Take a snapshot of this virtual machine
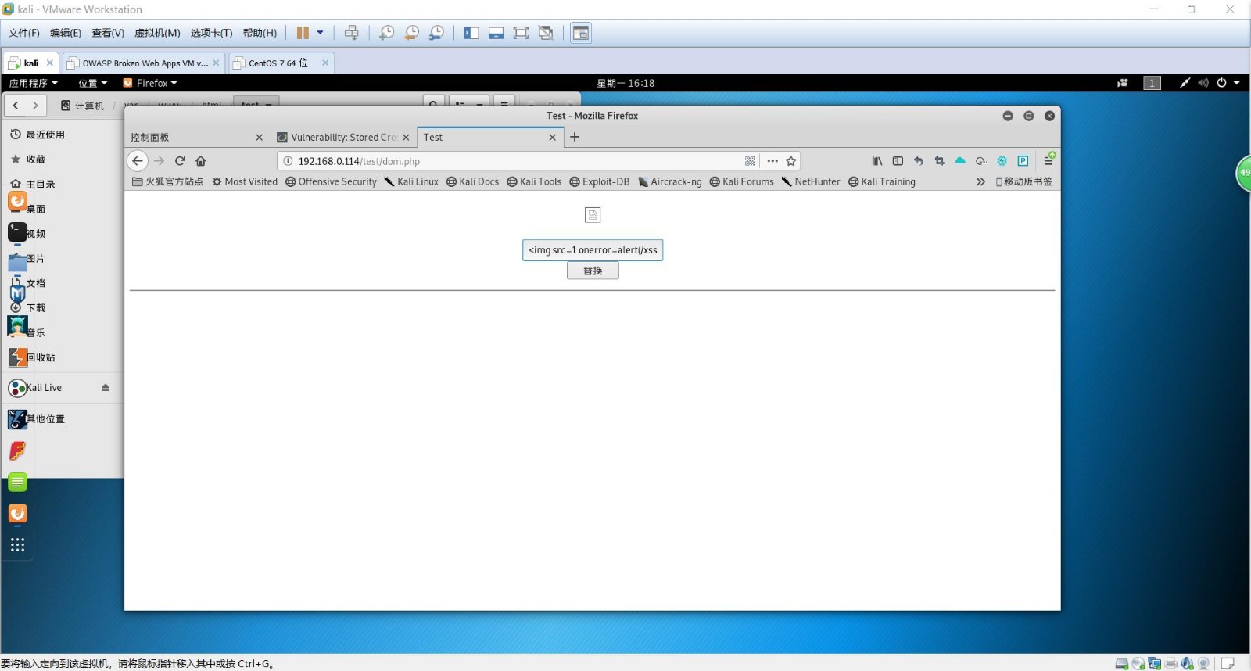 coord(386,33)
